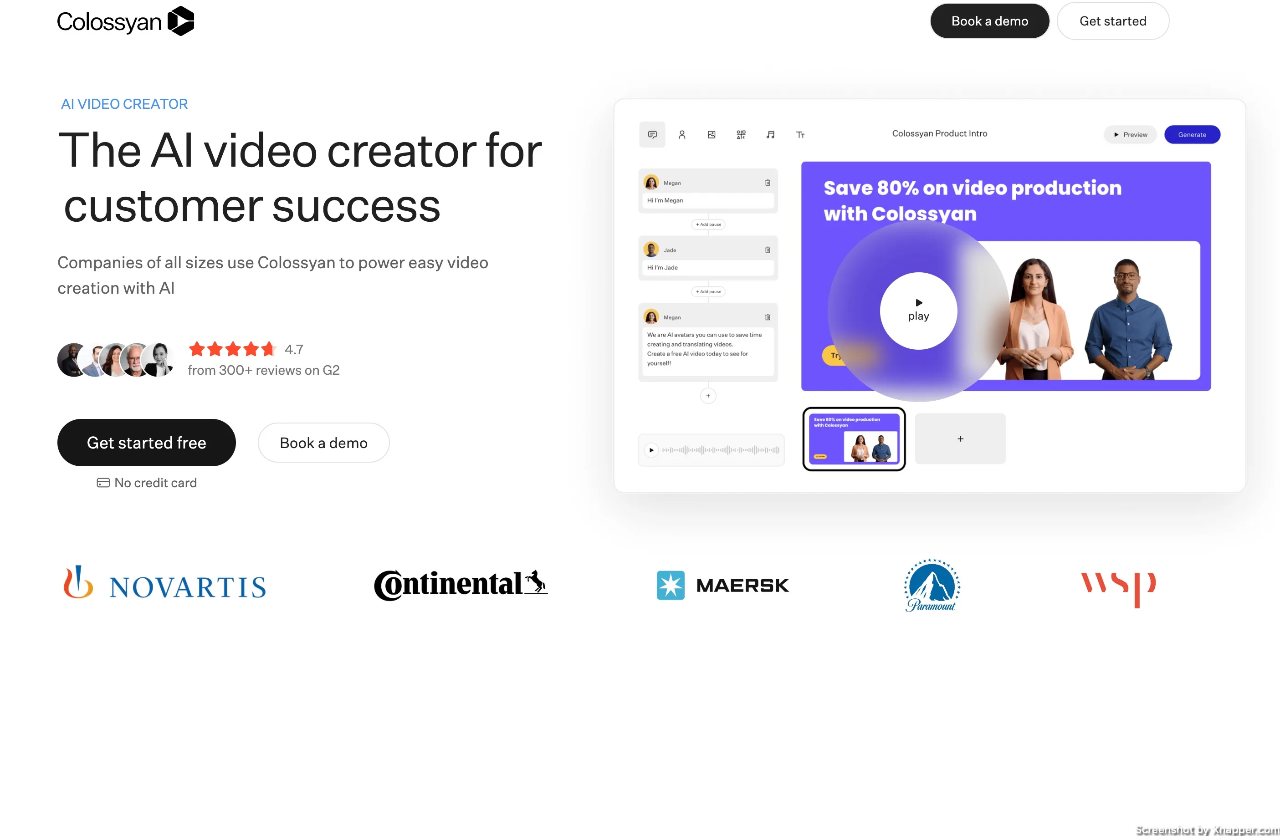Click the 'We are AI avatars' script text

(708, 351)
